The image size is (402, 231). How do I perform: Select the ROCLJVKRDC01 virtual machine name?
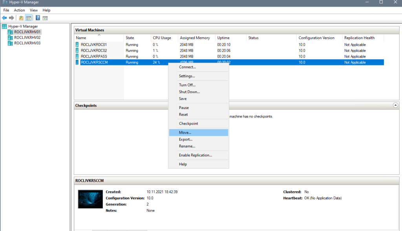(x=93, y=45)
